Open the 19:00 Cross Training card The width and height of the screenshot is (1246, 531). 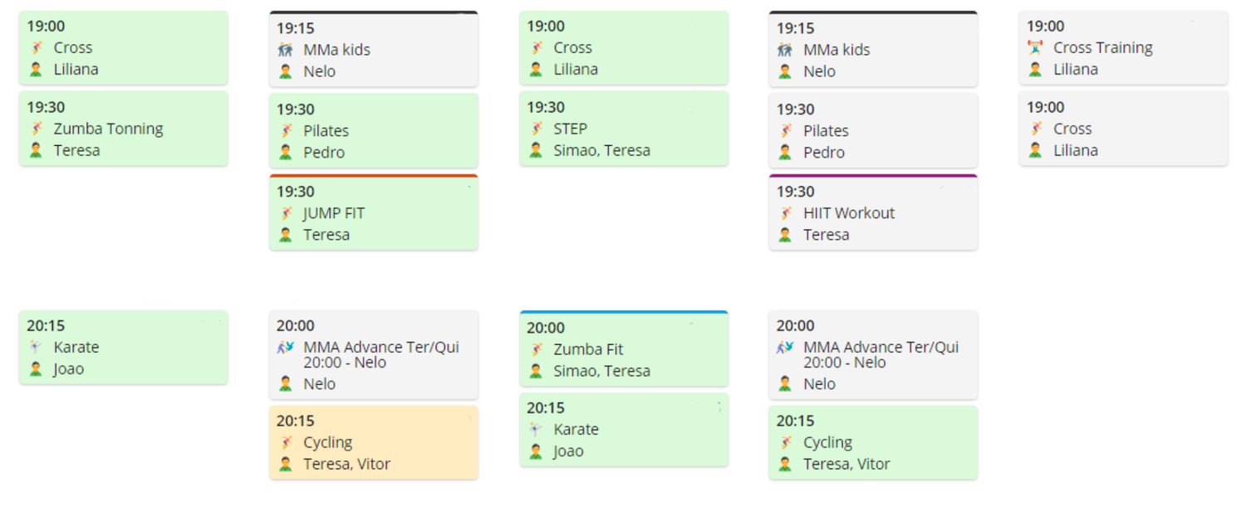point(1123,47)
